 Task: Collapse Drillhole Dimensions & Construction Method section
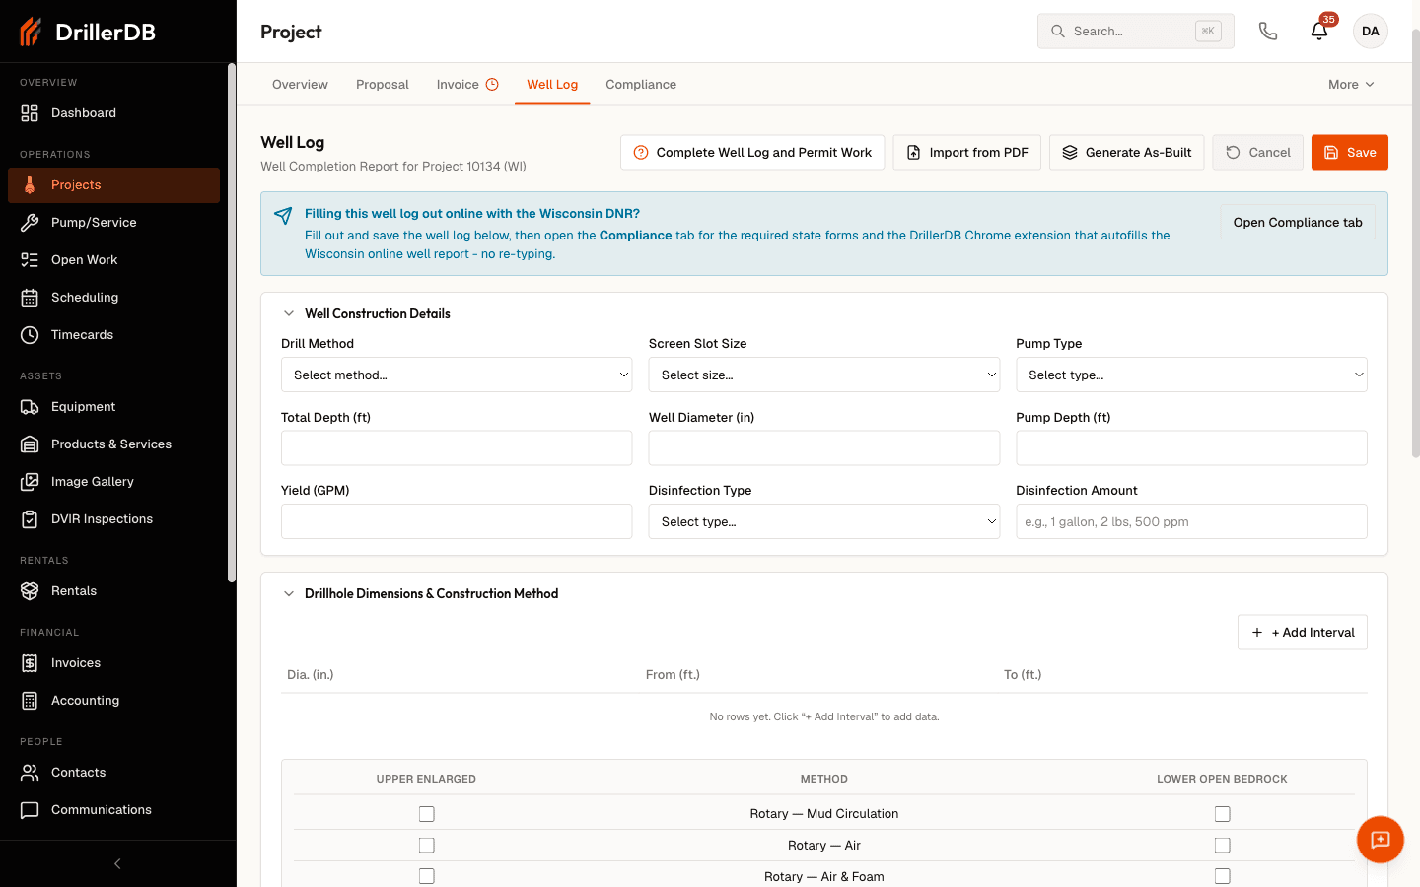tap(289, 594)
